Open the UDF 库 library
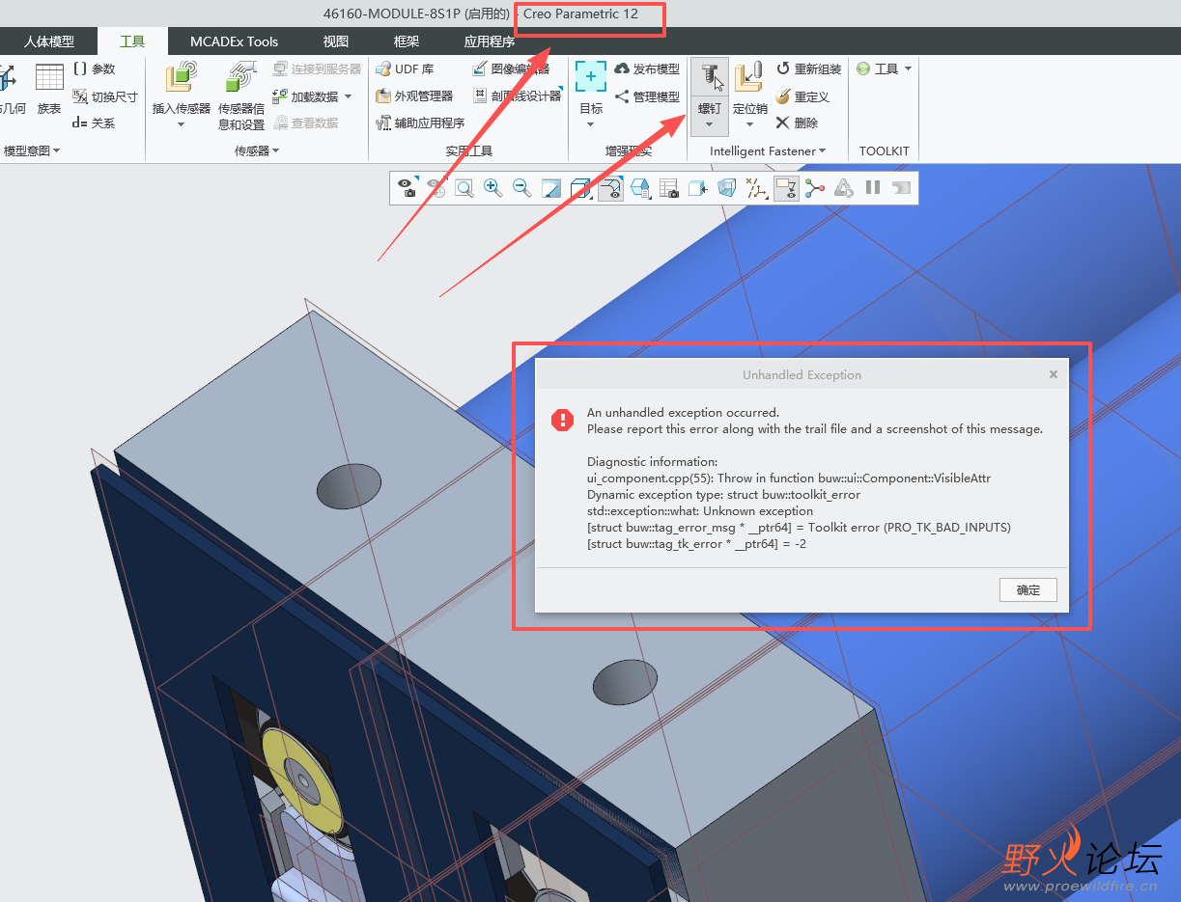Viewport: 1181px width, 902px height. (405, 69)
